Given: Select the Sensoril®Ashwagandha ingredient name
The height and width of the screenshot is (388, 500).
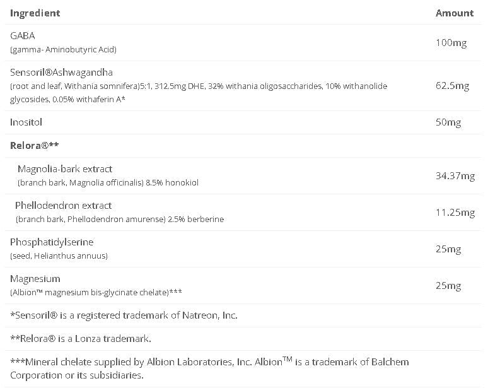Looking at the screenshot, I should point(61,73).
